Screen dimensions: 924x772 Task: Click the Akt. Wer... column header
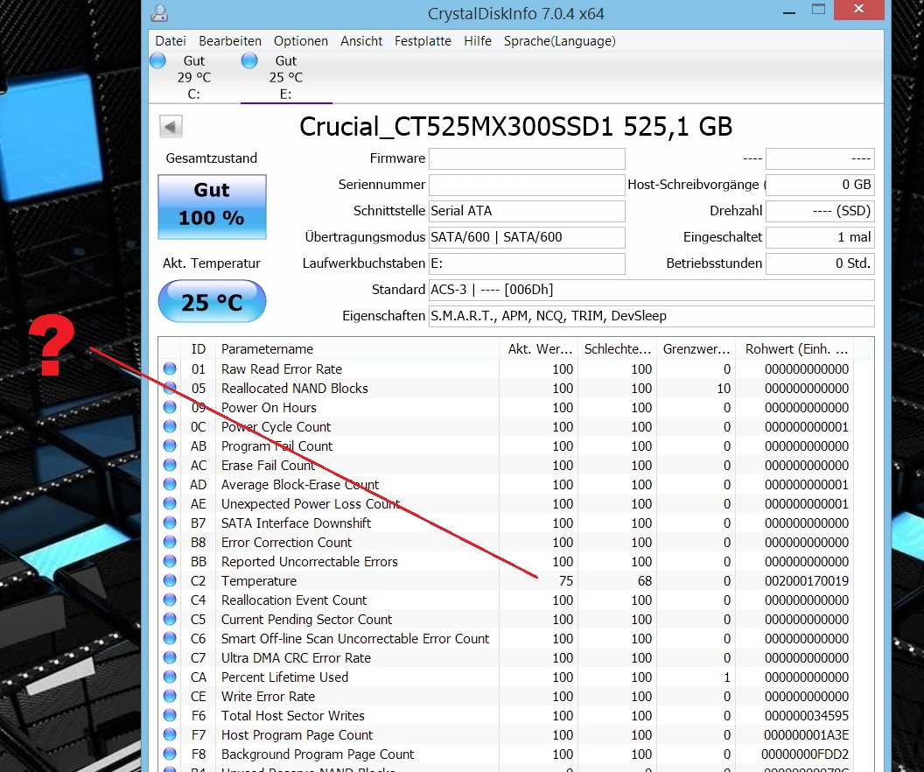point(539,349)
